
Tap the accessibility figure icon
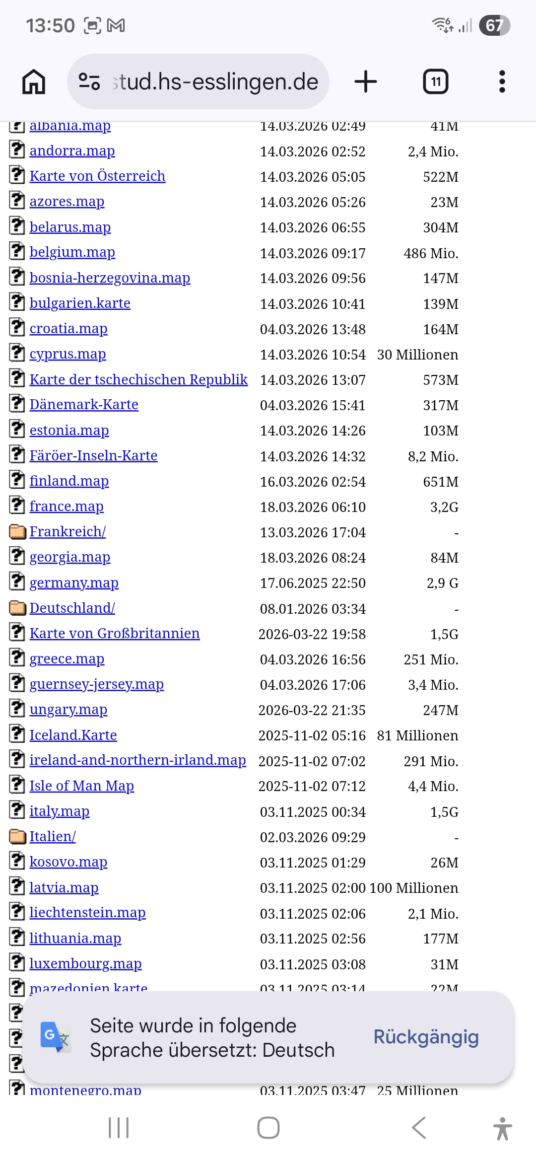502,1128
